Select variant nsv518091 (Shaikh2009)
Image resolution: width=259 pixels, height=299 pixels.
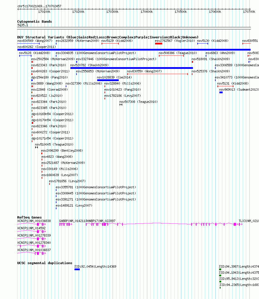211,59
